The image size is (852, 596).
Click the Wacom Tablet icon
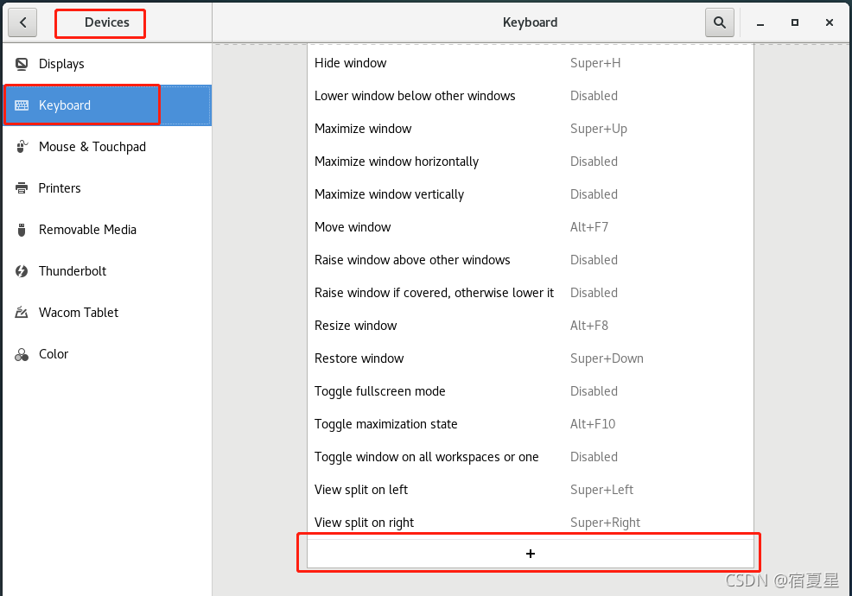pos(22,313)
